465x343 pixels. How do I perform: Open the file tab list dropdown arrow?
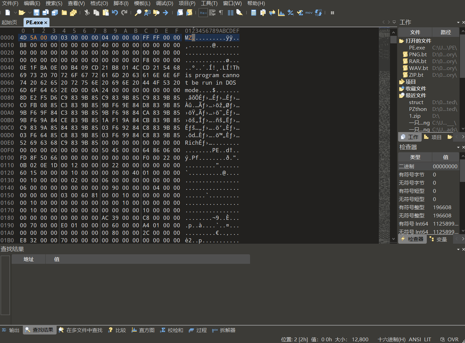point(394,22)
